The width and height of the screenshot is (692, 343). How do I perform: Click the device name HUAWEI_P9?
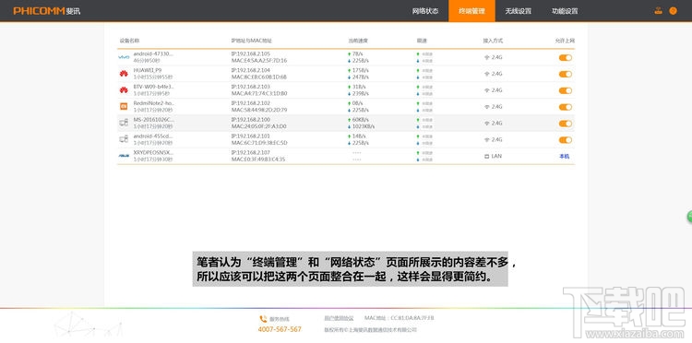point(147,70)
